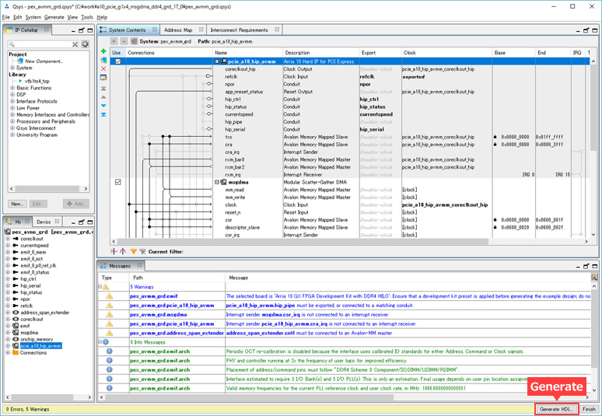Collapse the 8 Info Messages group
The image size is (602, 416).
coord(100,342)
